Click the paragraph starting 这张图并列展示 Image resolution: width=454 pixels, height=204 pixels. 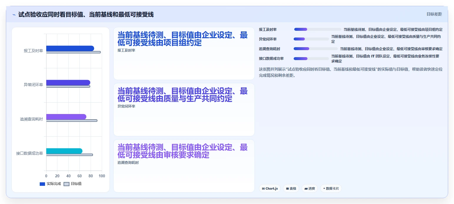coord(351,72)
